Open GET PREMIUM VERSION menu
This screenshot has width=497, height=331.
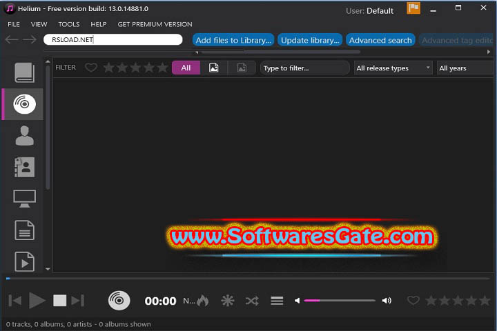click(x=155, y=24)
